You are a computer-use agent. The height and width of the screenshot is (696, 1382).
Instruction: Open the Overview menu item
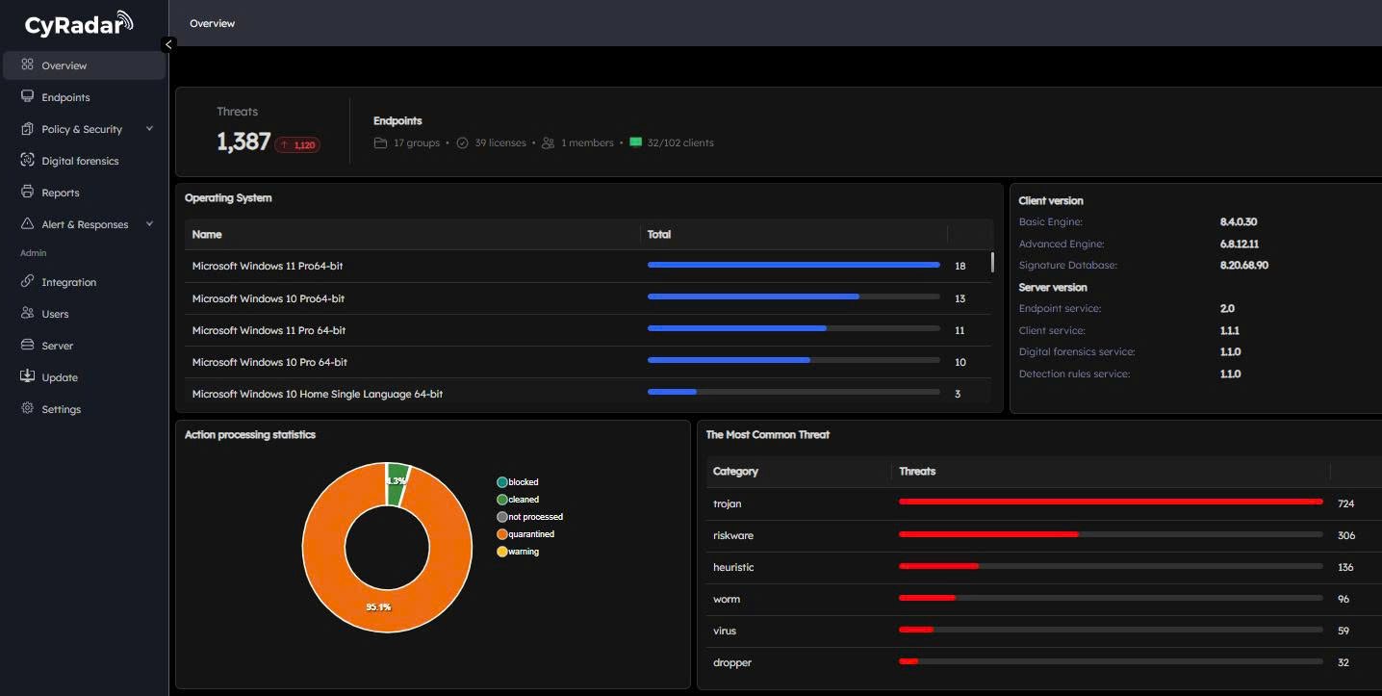coord(64,65)
